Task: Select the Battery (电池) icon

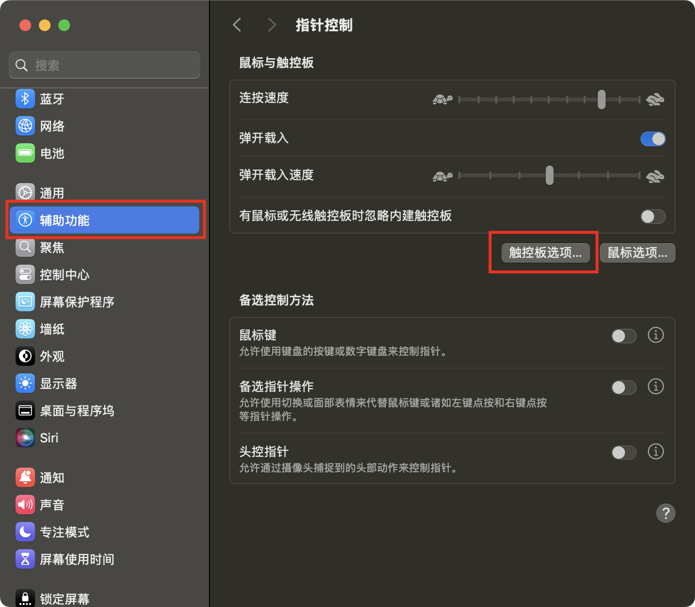Action: pos(25,153)
